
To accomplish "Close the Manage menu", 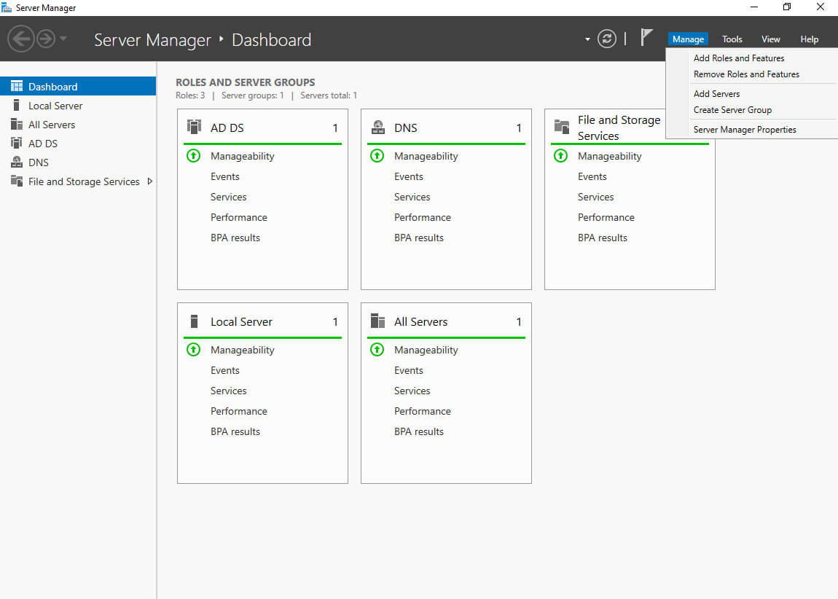I will (x=688, y=39).
